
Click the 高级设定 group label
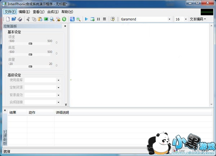(x=14, y=75)
